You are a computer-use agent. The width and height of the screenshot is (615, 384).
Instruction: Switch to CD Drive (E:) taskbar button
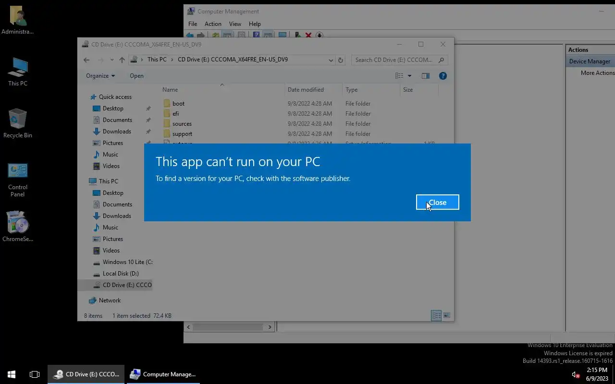[86, 374]
